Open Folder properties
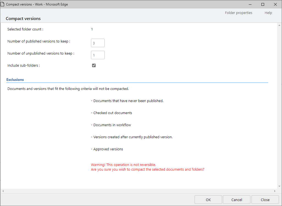 pos(238,13)
